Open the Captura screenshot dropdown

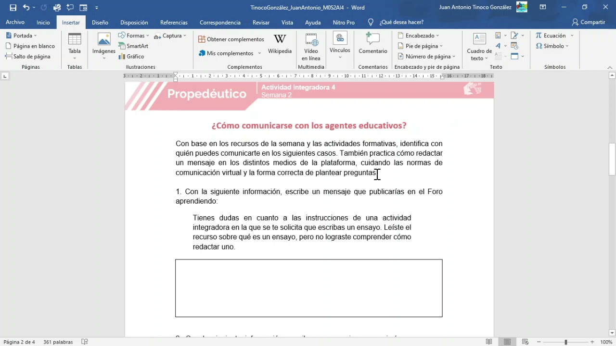[170, 36]
